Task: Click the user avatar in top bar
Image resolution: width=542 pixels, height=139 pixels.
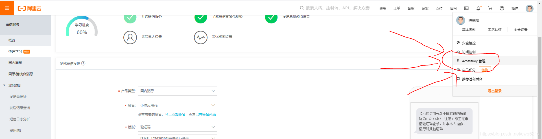Action: [530, 8]
